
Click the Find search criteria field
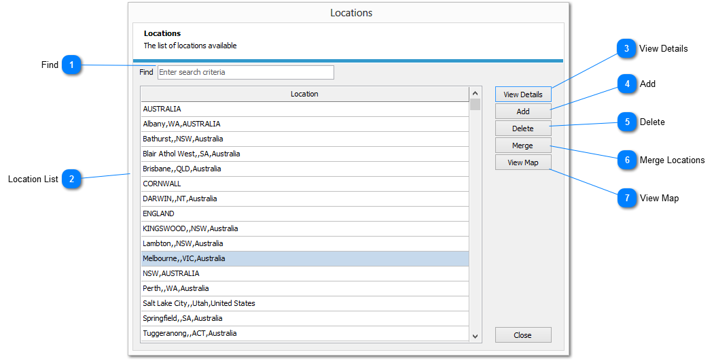(x=245, y=72)
